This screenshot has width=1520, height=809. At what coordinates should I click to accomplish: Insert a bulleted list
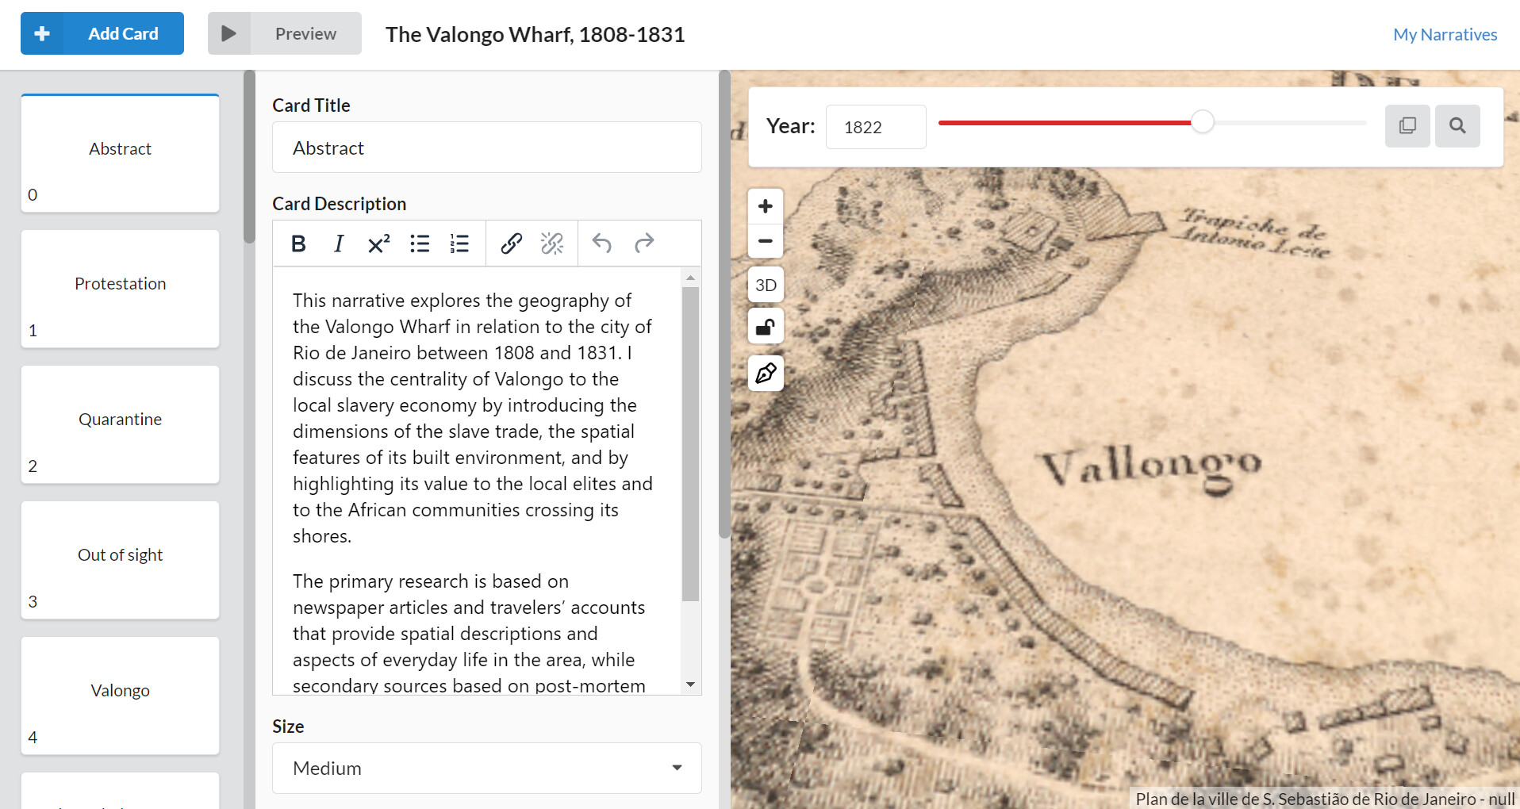pos(420,243)
